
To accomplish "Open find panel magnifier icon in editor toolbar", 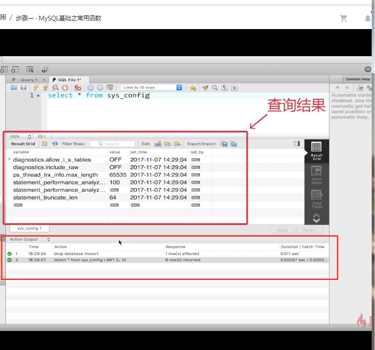I will coord(215,88).
